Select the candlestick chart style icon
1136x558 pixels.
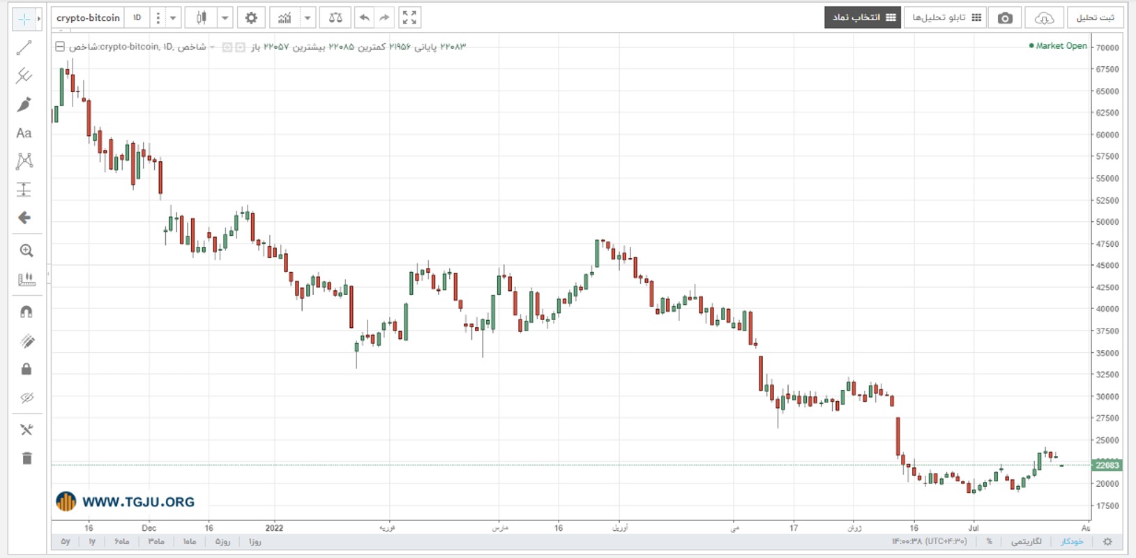pyautogui.click(x=202, y=17)
